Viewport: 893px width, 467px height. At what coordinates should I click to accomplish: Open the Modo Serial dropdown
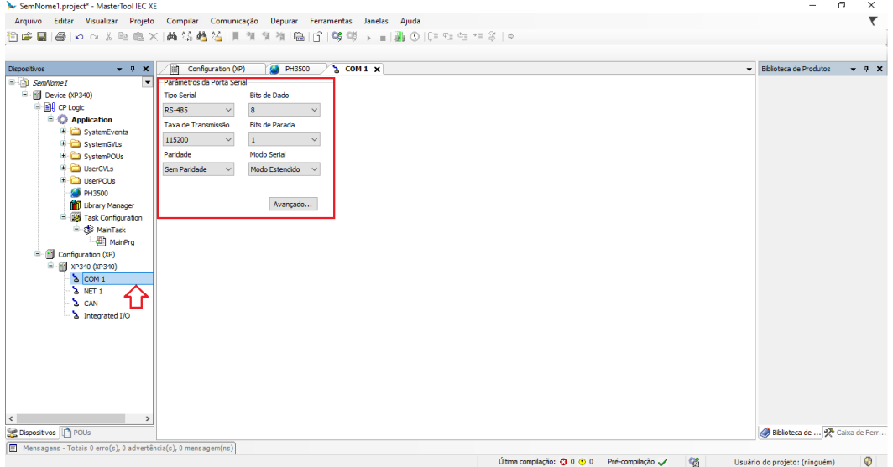285,169
